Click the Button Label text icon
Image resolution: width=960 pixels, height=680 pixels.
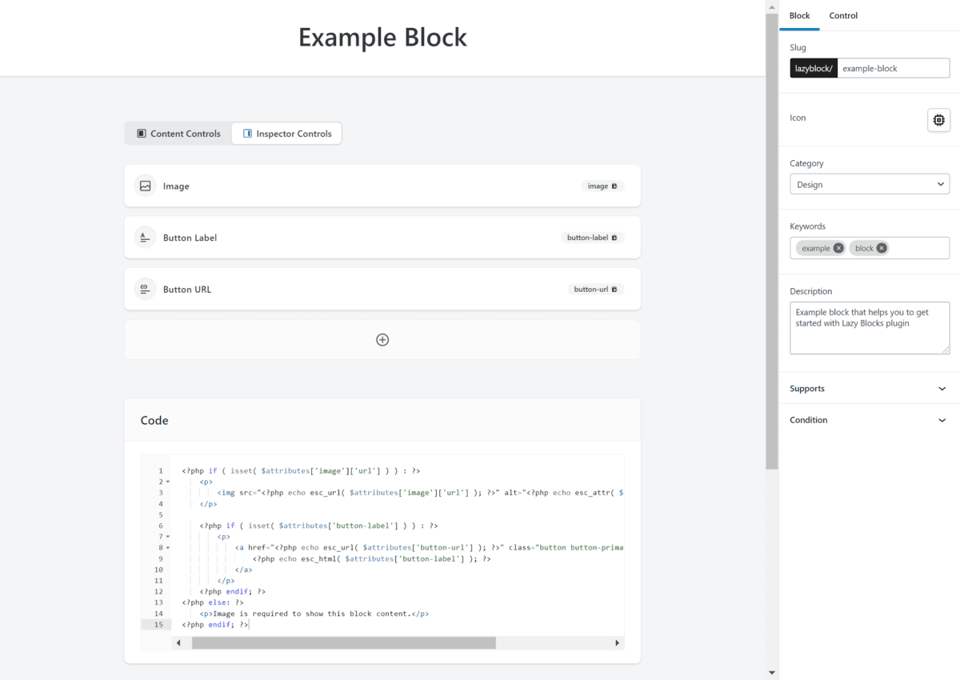pyautogui.click(x=145, y=238)
